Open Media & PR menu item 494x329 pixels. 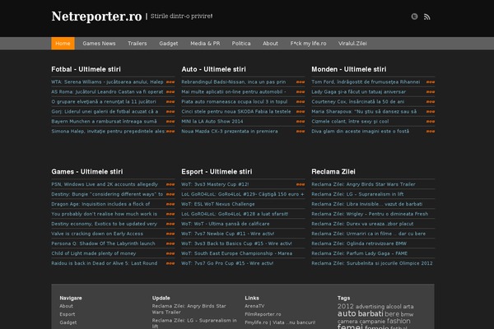pos(205,44)
